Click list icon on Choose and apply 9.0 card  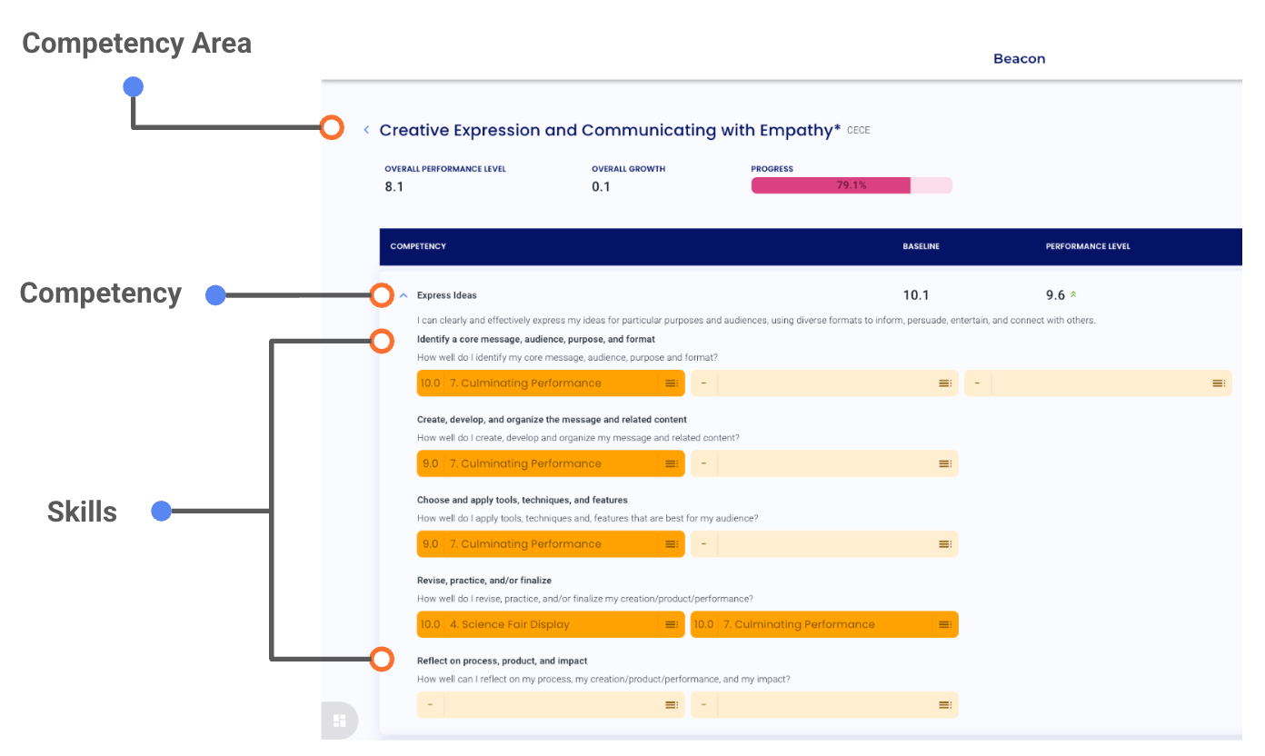(x=672, y=544)
